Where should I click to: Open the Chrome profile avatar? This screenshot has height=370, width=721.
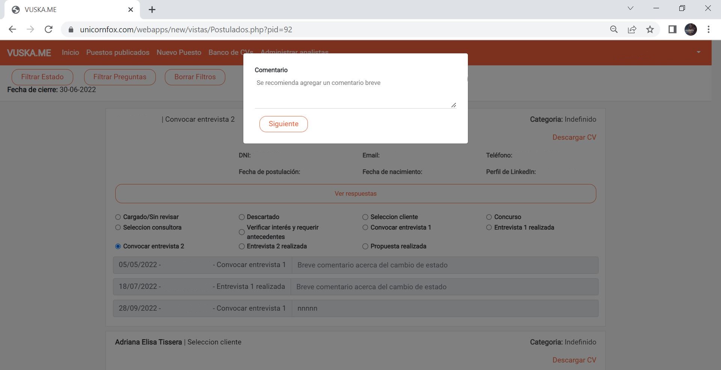click(x=691, y=29)
